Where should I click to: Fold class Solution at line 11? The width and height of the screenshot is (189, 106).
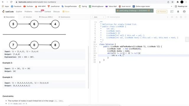click(x=97, y=44)
